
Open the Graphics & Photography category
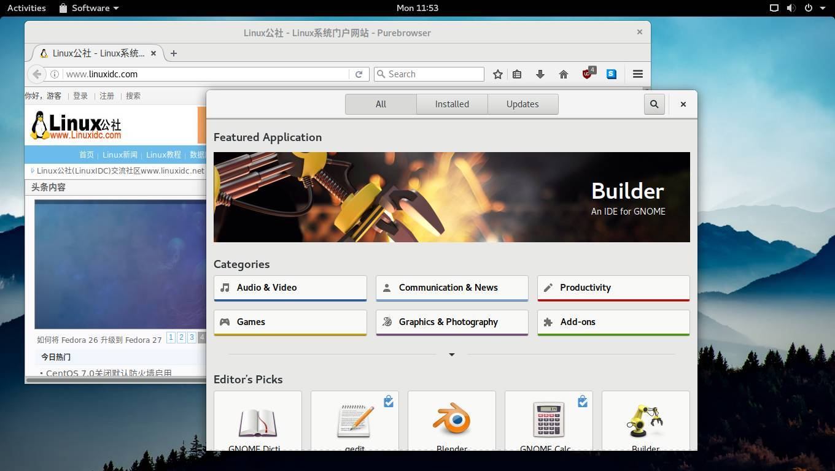click(x=452, y=323)
